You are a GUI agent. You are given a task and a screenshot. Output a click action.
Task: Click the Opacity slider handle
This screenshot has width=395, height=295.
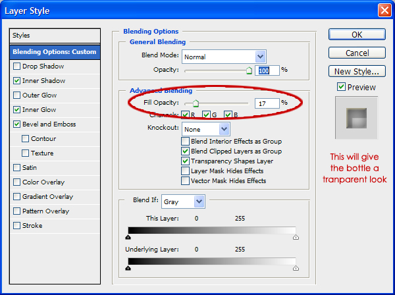tap(249, 71)
